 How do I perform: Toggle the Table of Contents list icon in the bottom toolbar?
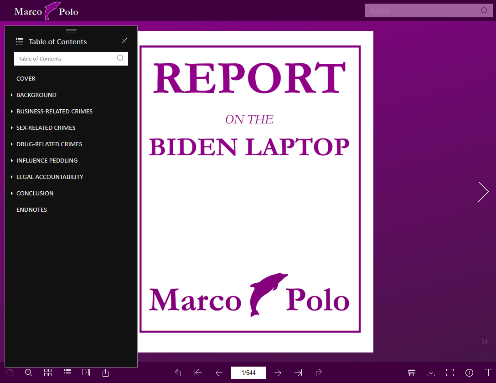click(x=67, y=373)
